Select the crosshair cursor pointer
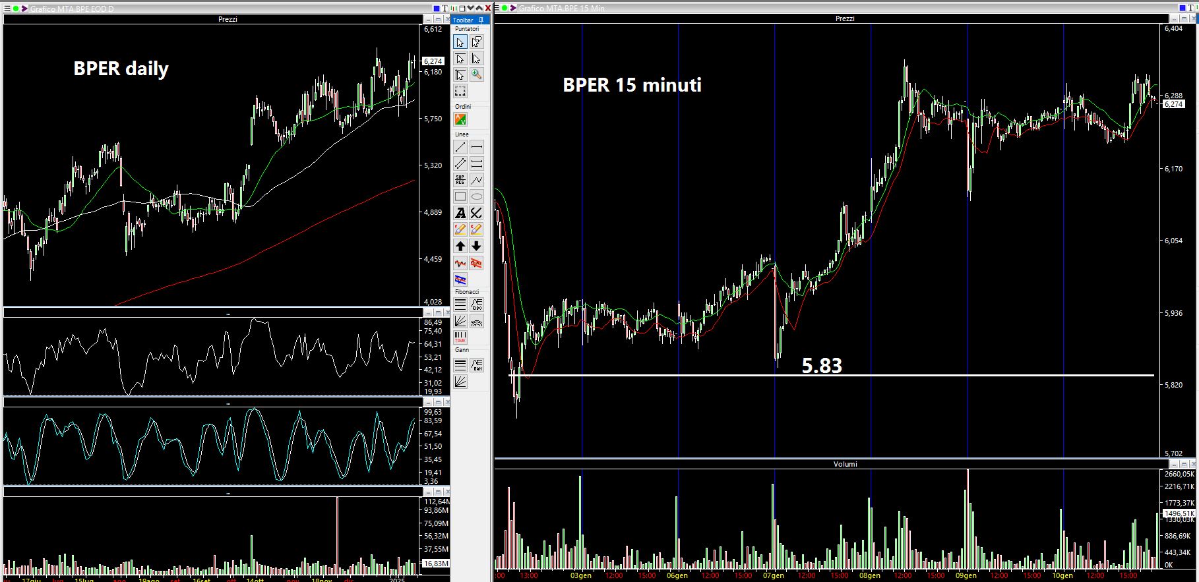Image resolution: width=1199 pixels, height=582 pixels. pyautogui.click(x=460, y=75)
